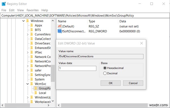Image resolution: width=170 pixels, height=108 pixels.
Task: Click the tree pane vertical scrollbar thumb
Action: pyautogui.click(x=53, y=73)
